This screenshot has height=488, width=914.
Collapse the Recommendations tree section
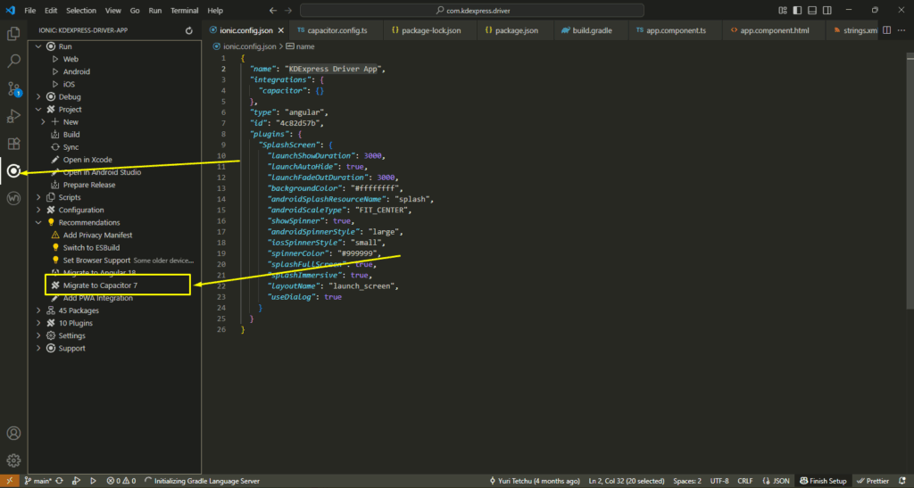click(x=38, y=222)
